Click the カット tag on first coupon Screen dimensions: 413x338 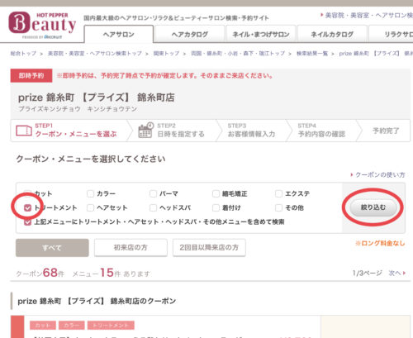pos(43,326)
